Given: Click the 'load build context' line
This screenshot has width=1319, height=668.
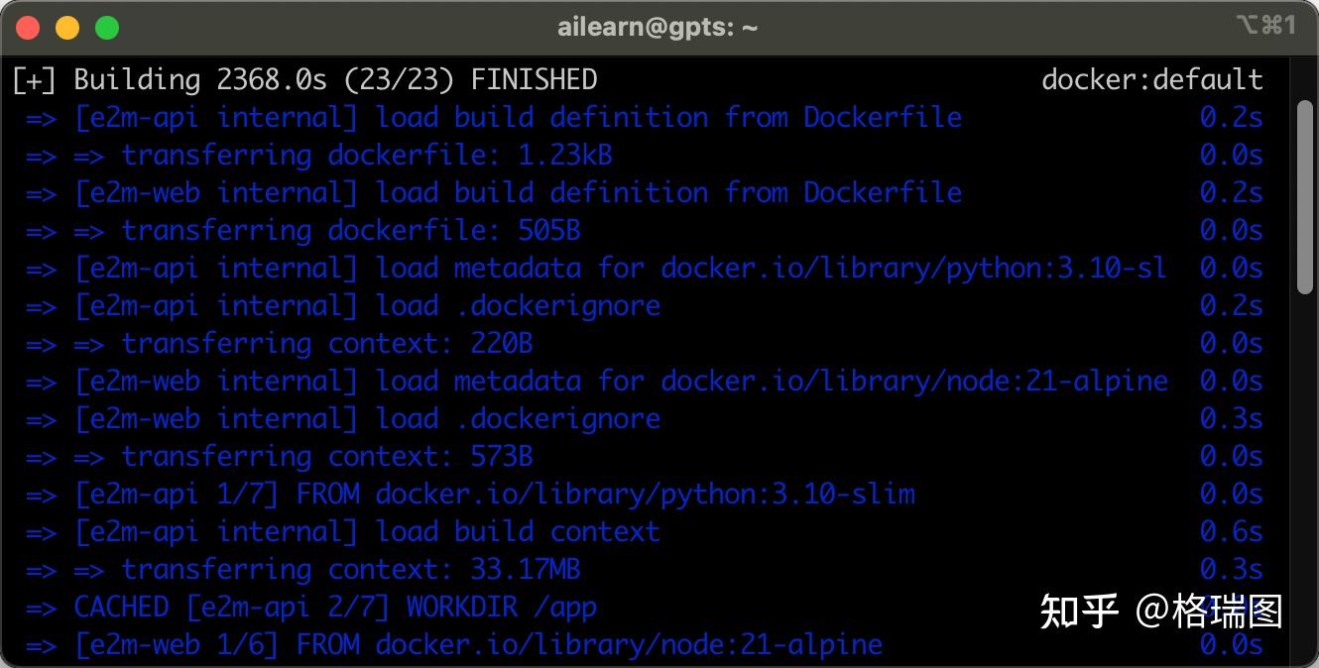Looking at the screenshot, I should tap(367, 532).
